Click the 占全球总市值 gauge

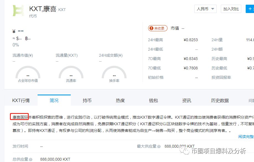[x=28, y=74]
